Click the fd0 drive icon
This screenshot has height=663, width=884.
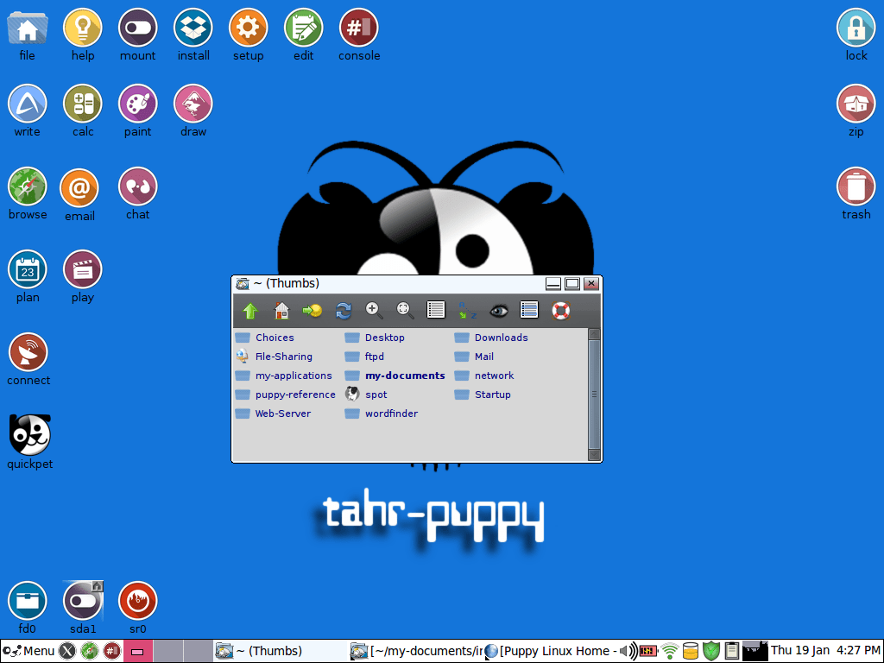coord(27,608)
